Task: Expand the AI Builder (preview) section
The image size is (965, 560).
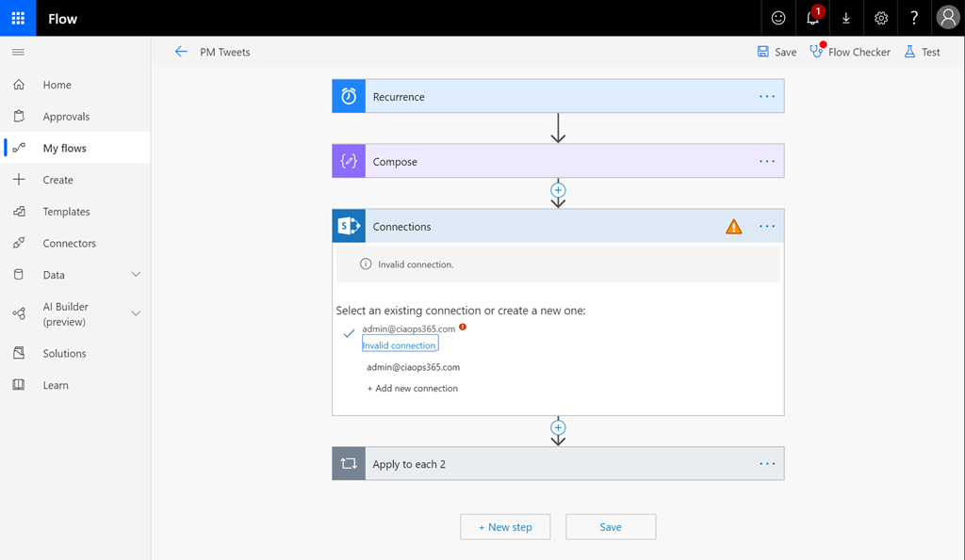Action: 135,313
